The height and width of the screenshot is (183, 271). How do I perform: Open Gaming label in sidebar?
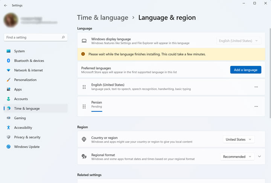click(x=20, y=118)
